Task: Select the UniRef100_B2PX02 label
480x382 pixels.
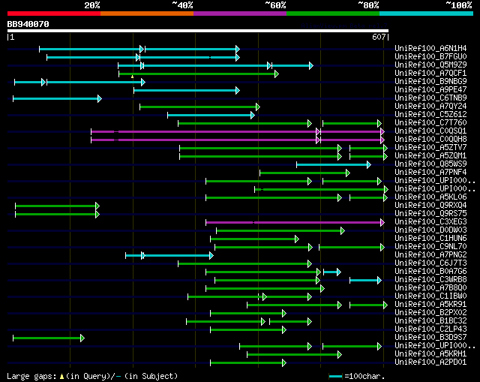Action: point(430,313)
